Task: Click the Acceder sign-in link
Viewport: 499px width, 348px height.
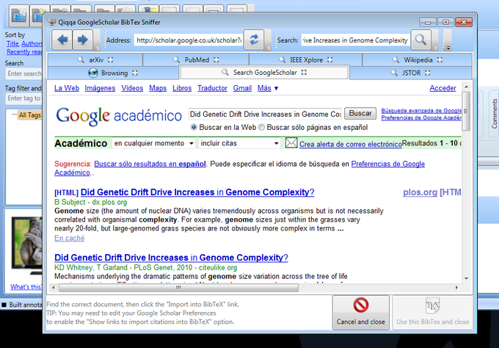Action: 442,88
